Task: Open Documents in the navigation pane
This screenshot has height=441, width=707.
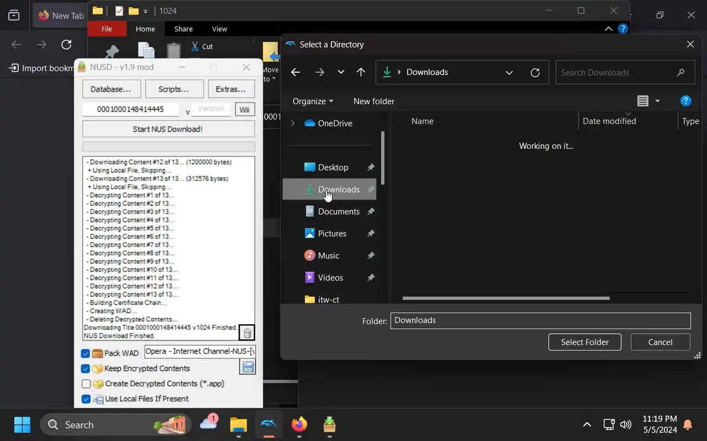Action: click(x=339, y=211)
